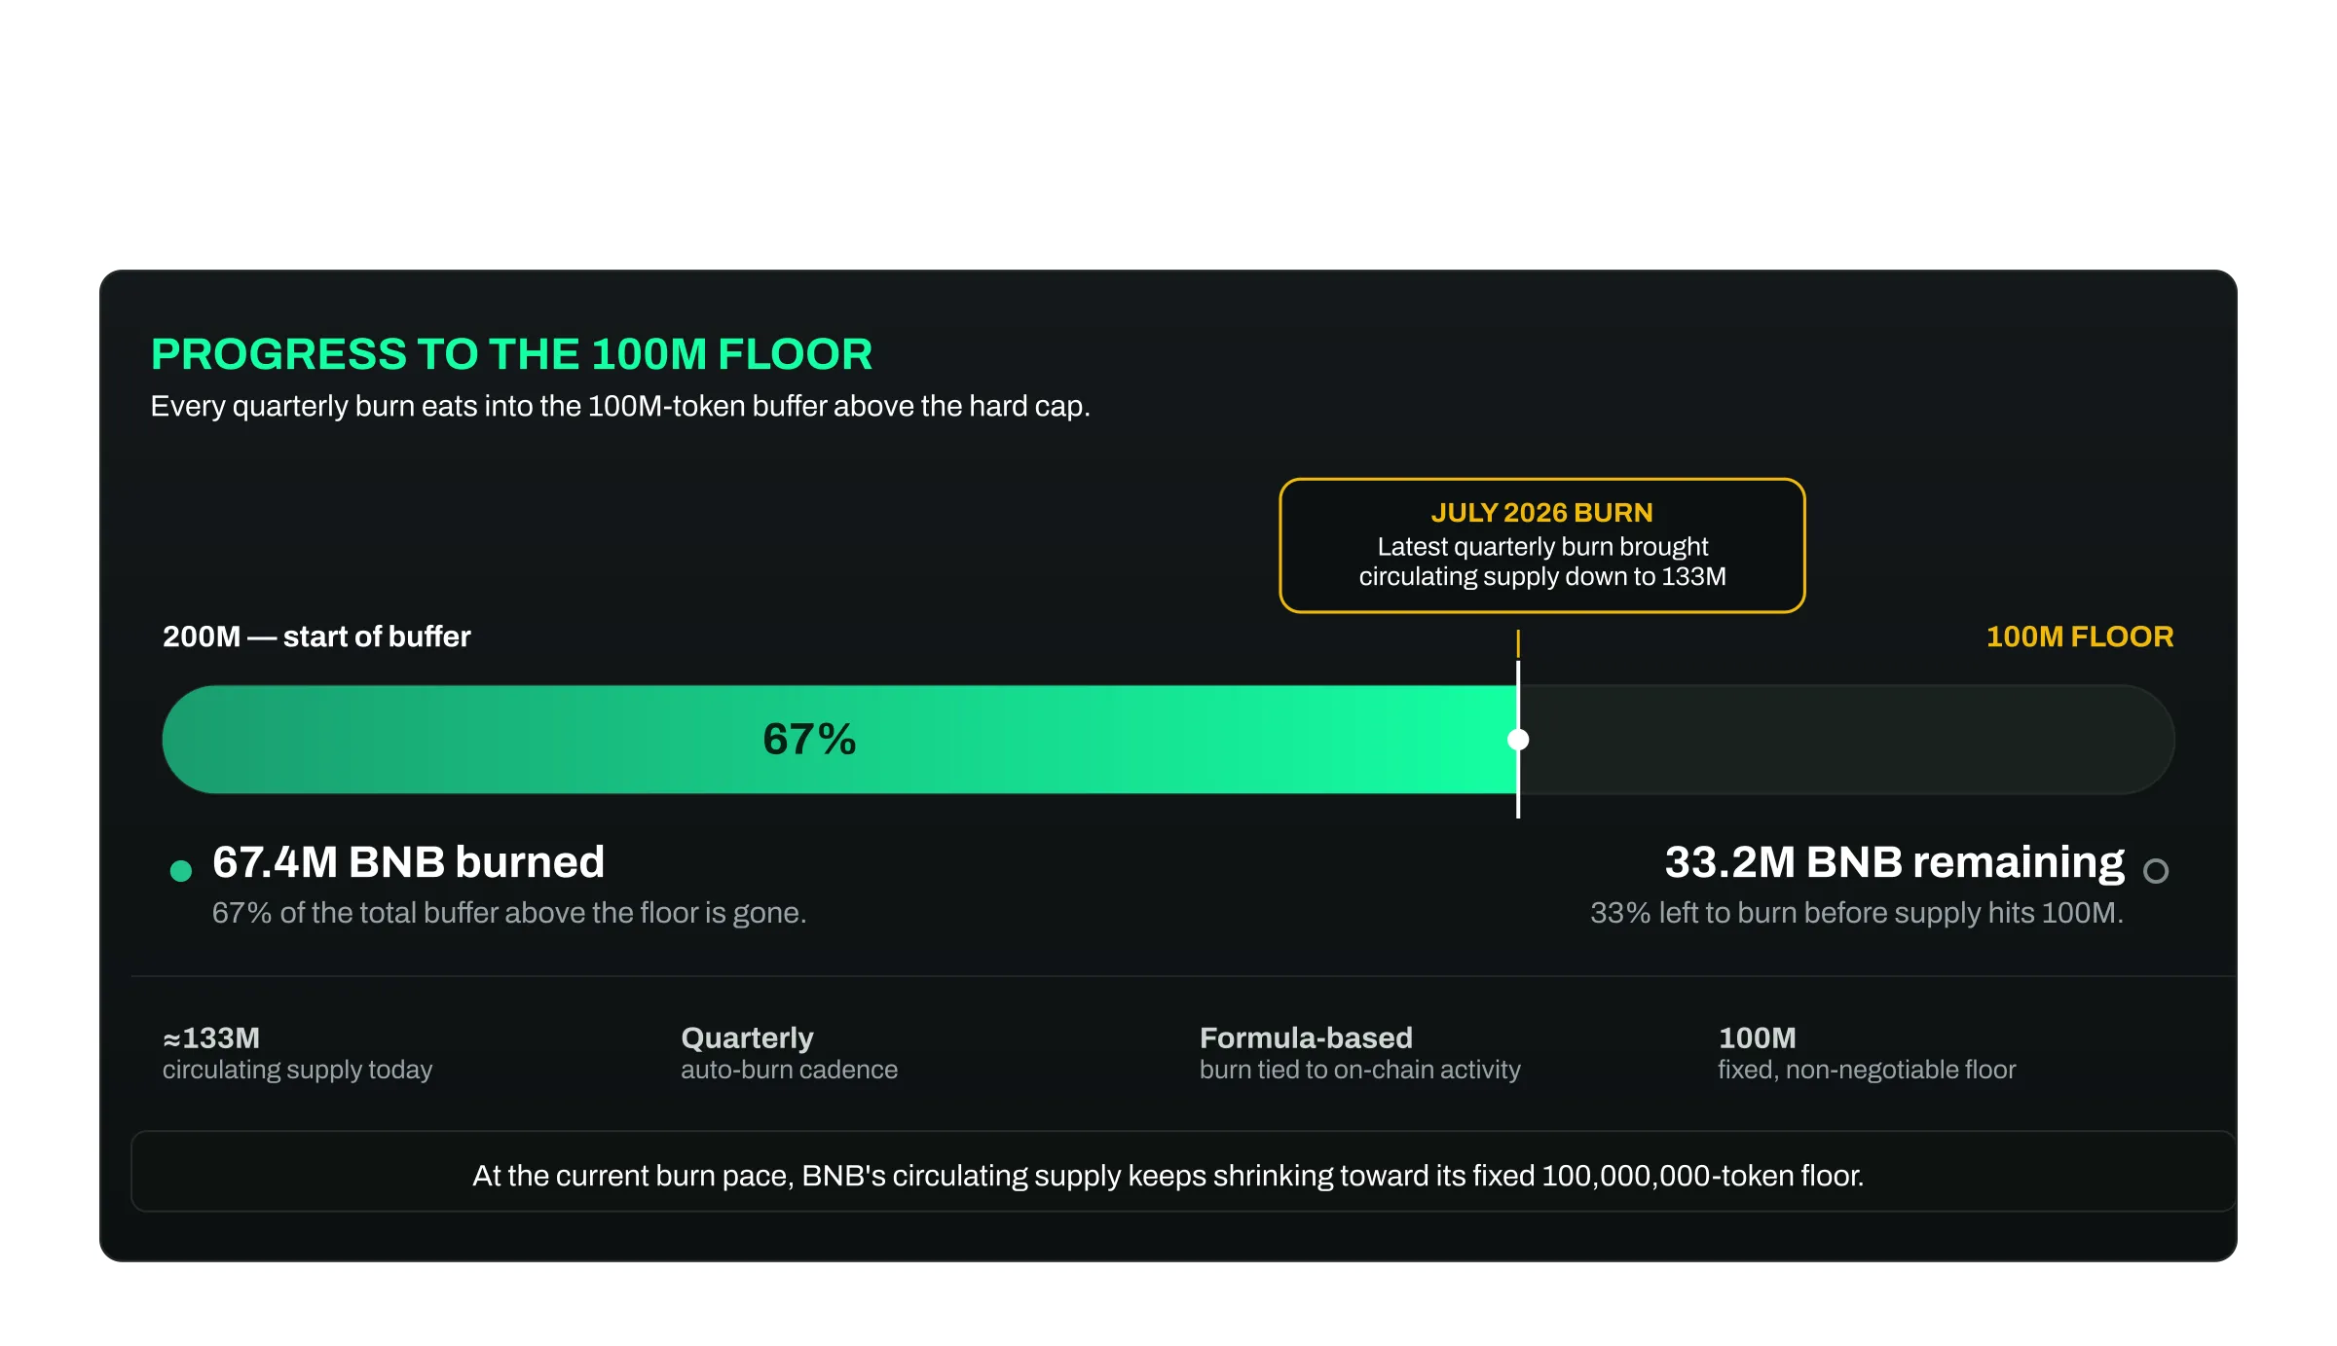
Task: Click the dark unfilled part of the progress bar
Action: click(x=1846, y=740)
